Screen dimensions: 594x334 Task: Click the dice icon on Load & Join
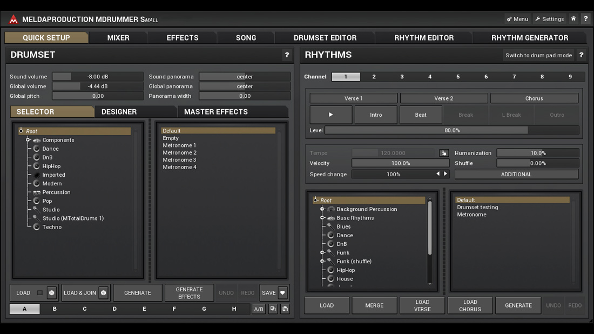104,293
